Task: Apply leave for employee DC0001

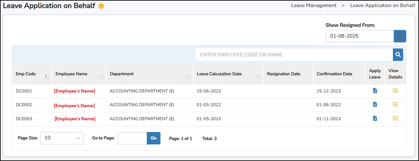Action: pyautogui.click(x=375, y=91)
